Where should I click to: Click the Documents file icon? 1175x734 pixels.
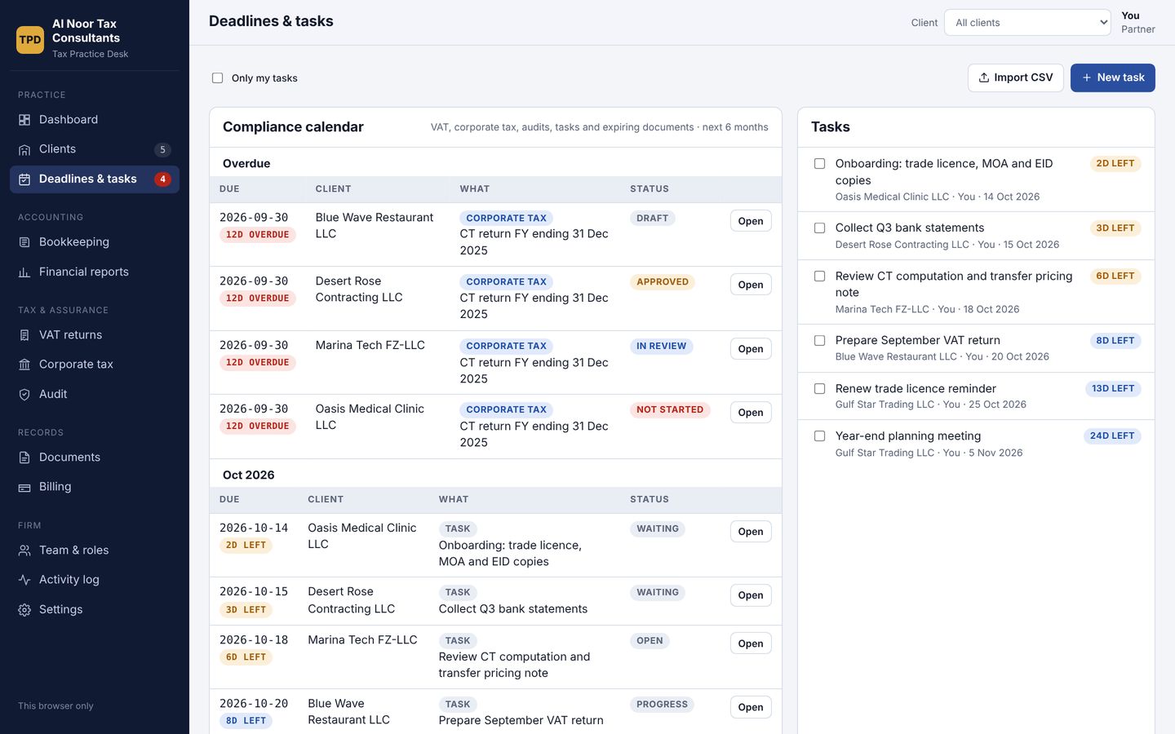[24, 458]
